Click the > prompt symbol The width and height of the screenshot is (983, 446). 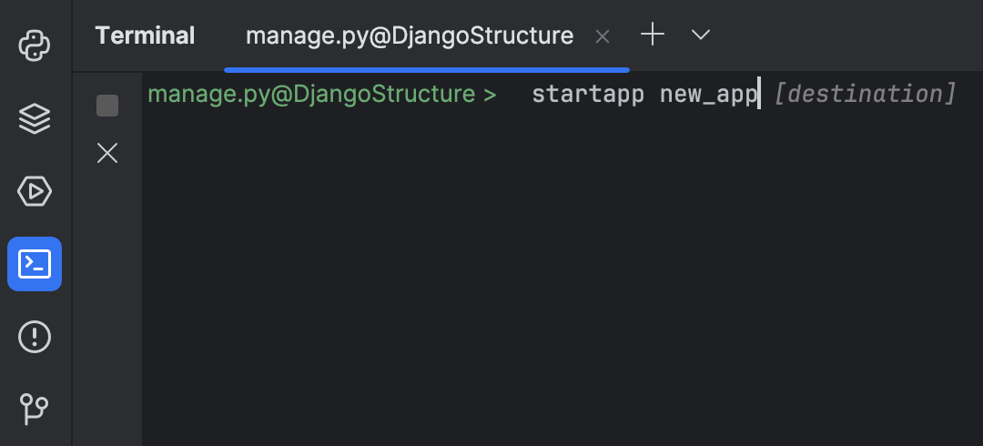tap(491, 94)
